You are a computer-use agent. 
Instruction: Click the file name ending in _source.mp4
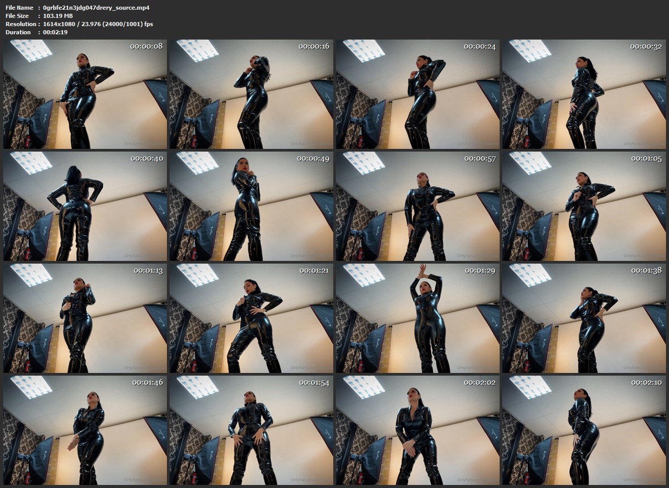[x=96, y=8]
